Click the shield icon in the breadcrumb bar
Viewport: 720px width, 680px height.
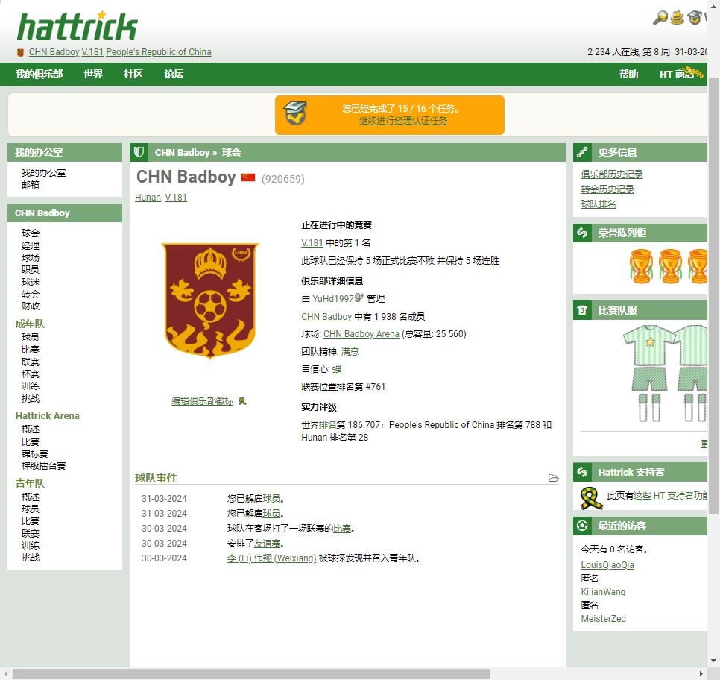(x=139, y=152)
